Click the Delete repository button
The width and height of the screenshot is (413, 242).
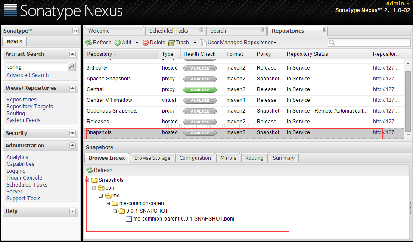154,43
